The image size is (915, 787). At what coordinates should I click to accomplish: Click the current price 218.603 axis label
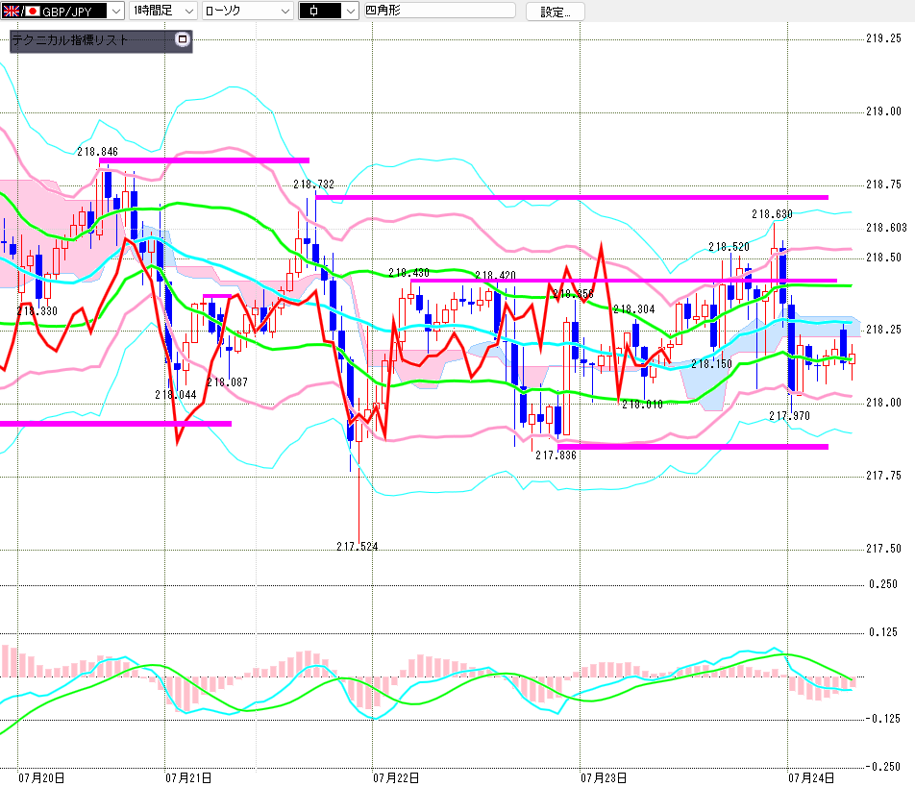(886, 228)
